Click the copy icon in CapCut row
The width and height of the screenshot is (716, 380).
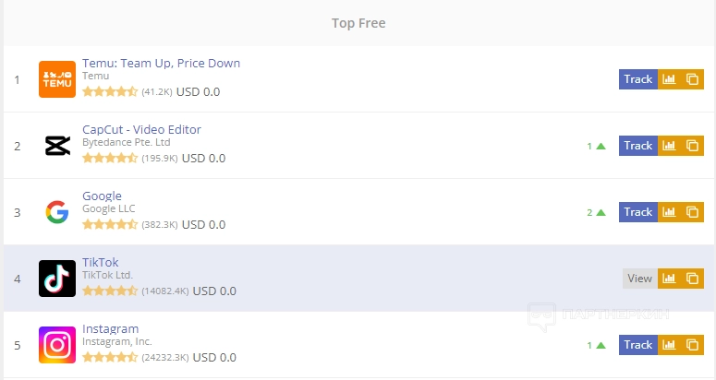[693, 146]
